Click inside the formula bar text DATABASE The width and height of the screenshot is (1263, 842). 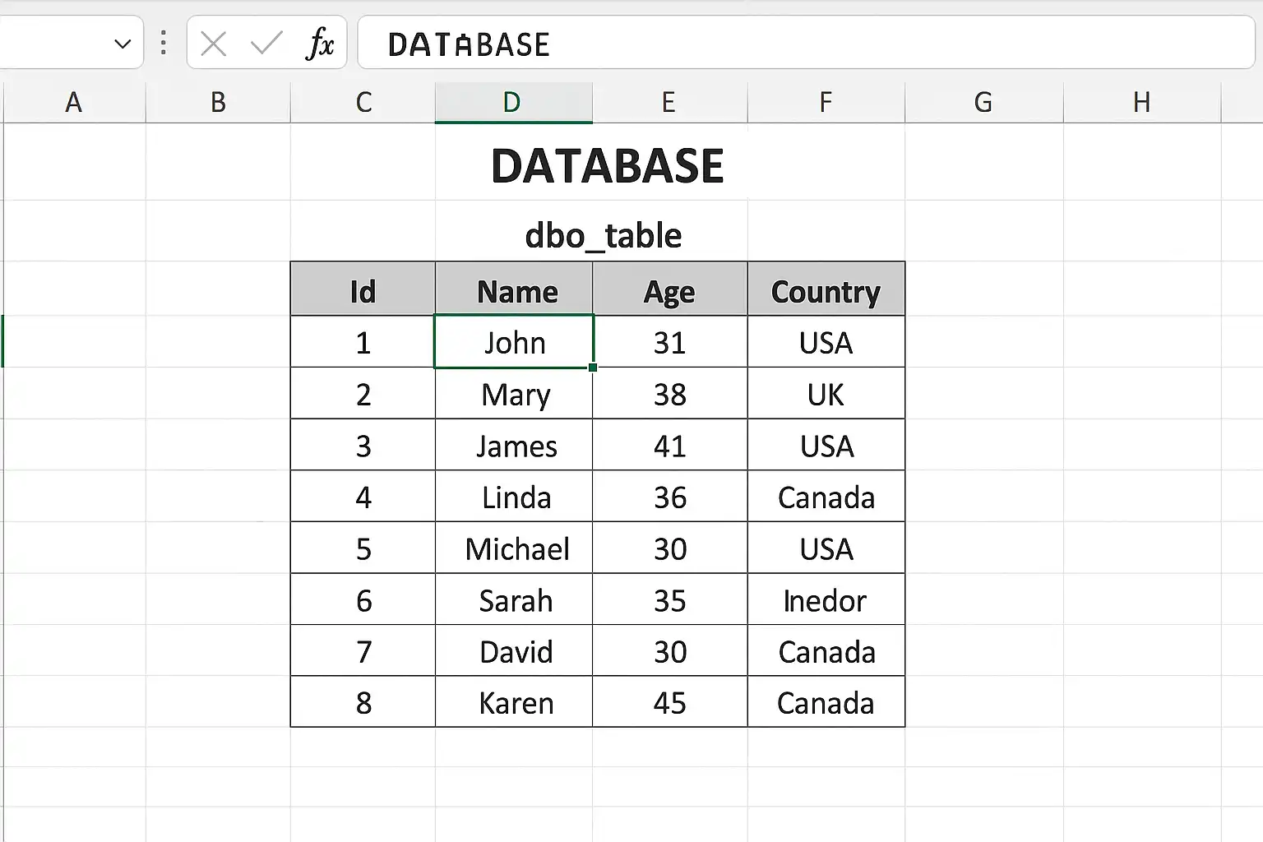[x=469, y=44]
